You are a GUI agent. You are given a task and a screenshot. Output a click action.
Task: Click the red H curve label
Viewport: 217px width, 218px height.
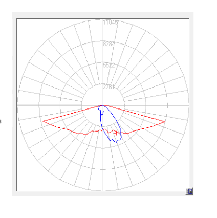(x=115, y=133)
